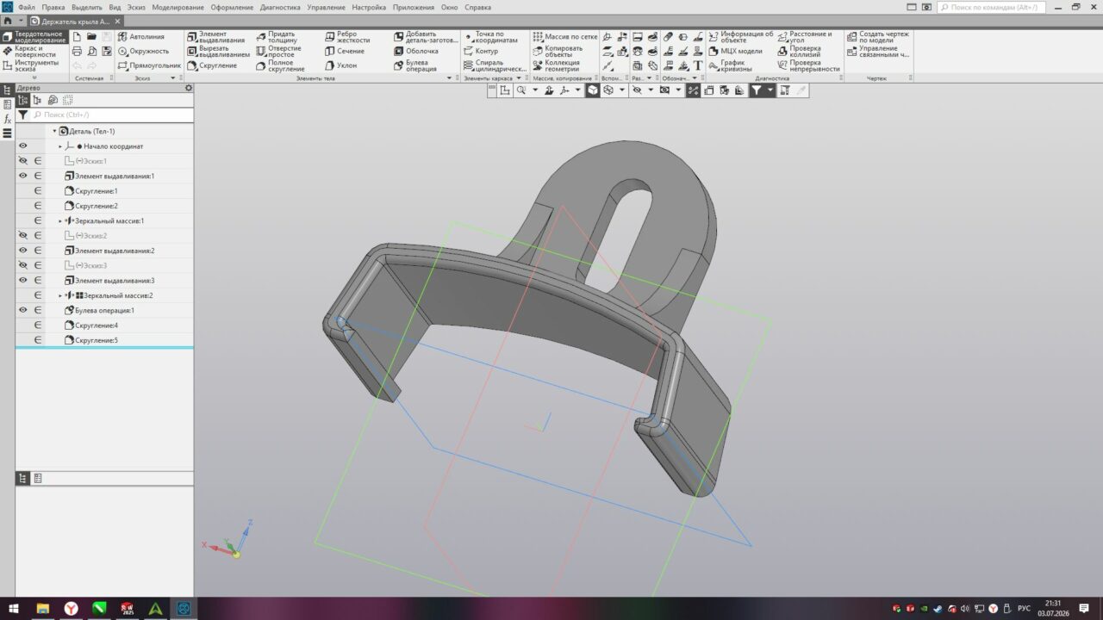Select the Элемент выдавливания tool

point(218,37)
